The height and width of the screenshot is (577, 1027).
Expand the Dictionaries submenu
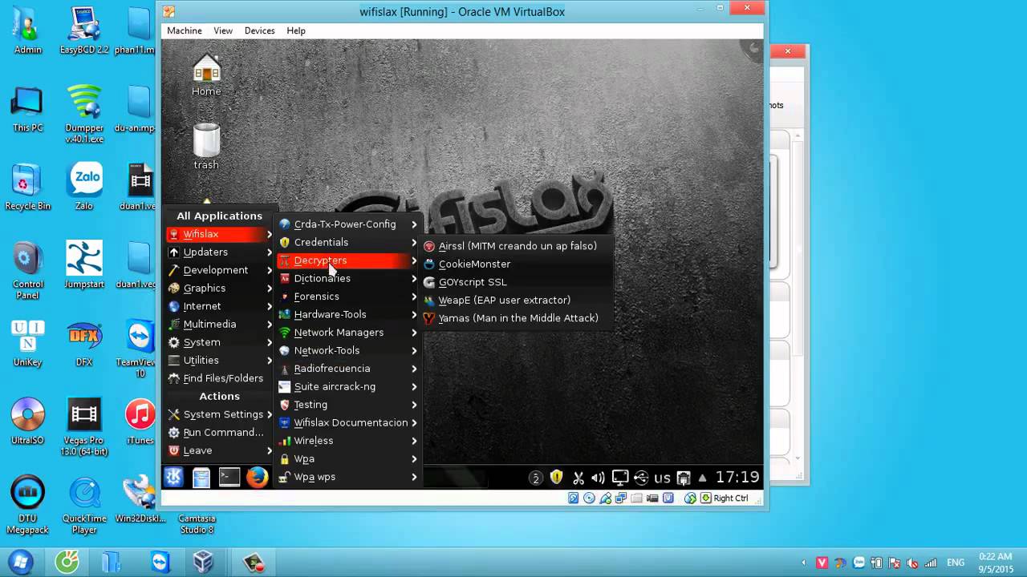tap(348, 278)
